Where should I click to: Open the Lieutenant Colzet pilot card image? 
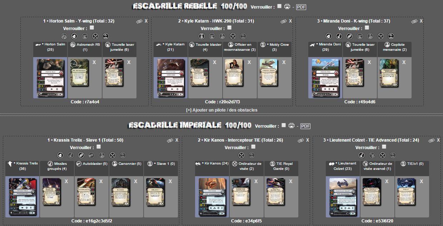coord(343,196)
